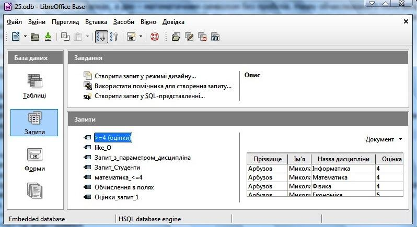Open the Довідка menu
417x227 pixels.
click(173, 22)
